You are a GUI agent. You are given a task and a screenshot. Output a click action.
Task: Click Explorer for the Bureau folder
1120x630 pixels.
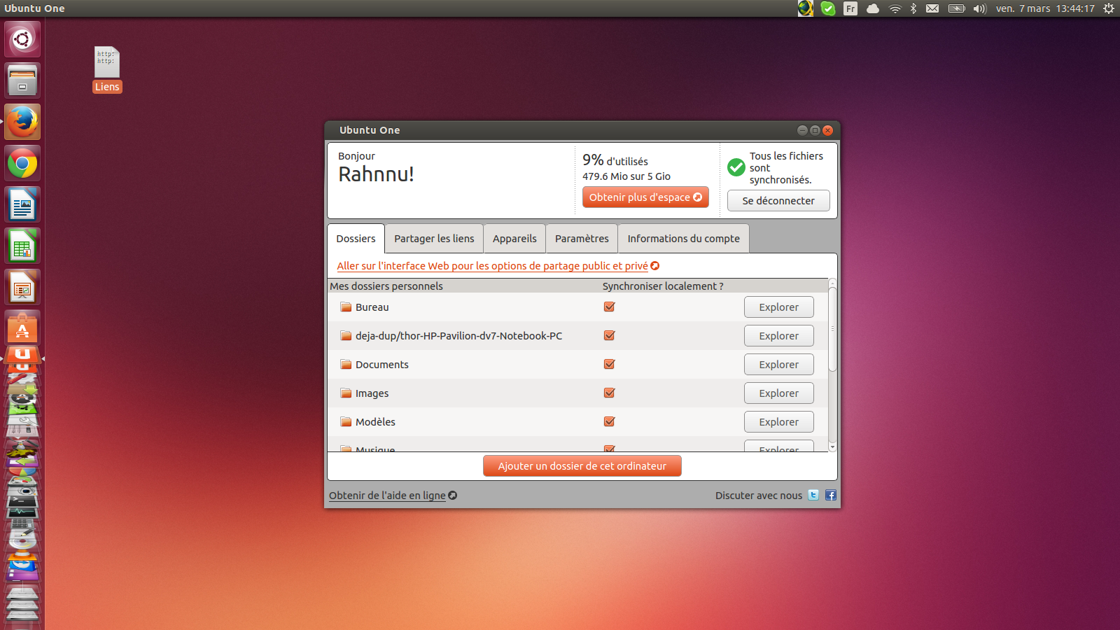tap(778, 307)
